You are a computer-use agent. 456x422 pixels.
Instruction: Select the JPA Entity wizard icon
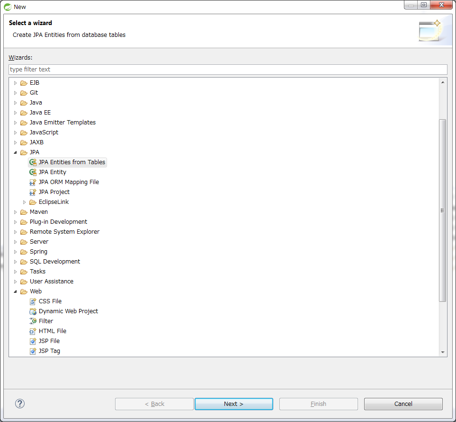coord(33,172)
